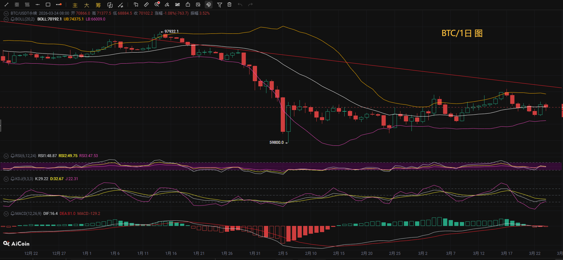This screenshot has width=563, height=260.
Task: Click the zoom magnifier icon
Action: pos(157,5)
